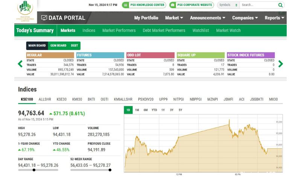Select the JSMFI index tab

[228, 99]
